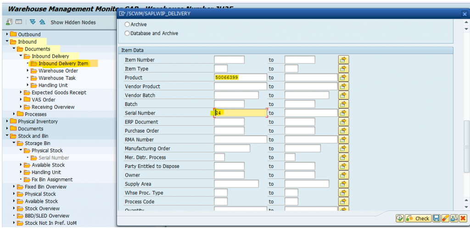Select the Serial Number tree entry
The image size is (470, 228).
[x=54, y=158]
